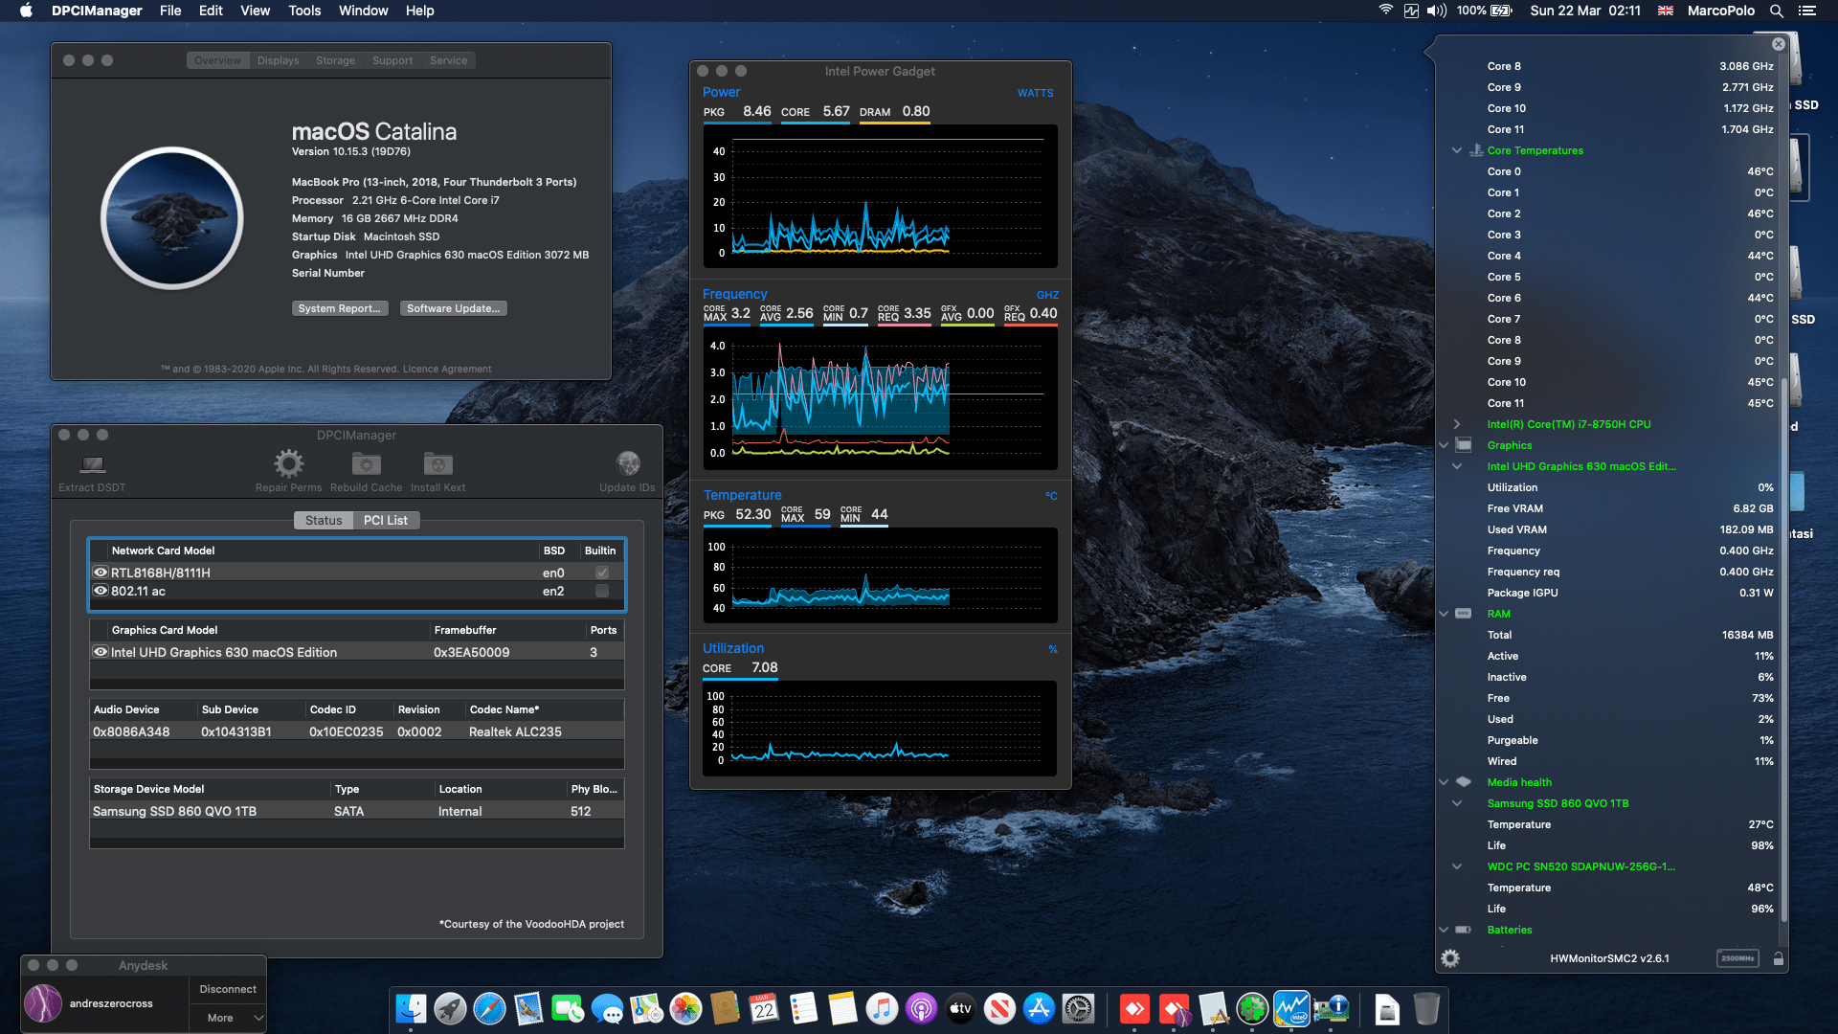Image resolution: width=1838 pixels, height=1034 pixels.
Task: Collapse the Core Temperatures section
Action: tap(1456, 150)
